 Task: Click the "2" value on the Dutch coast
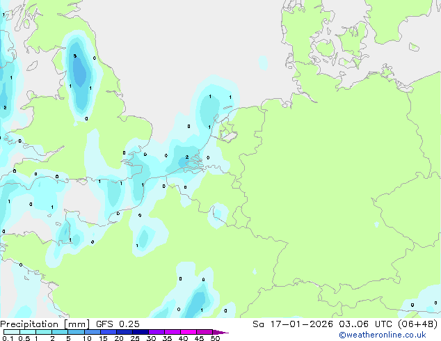pyautogui.click(x=187, y=157)
